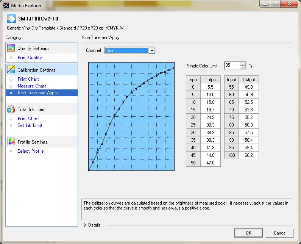Click the Media Explorer title bar icon

coord(6,5)
